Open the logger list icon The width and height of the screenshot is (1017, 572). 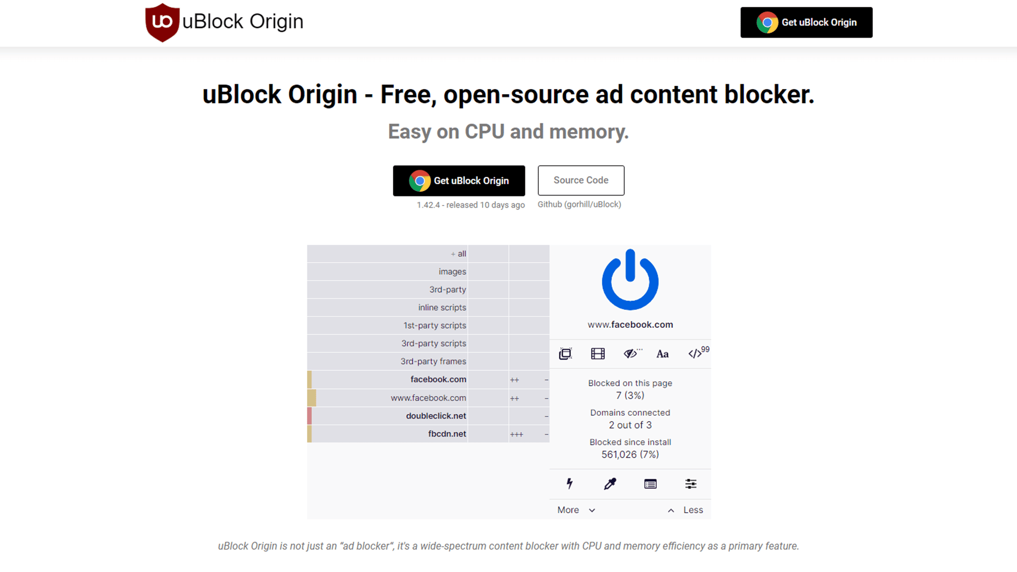650,484
